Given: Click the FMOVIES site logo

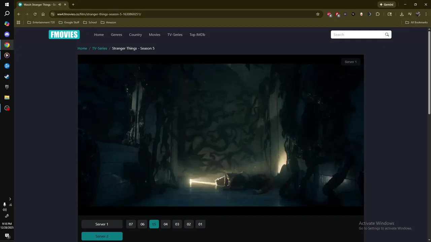Looking at the screenshot, I should [64, 35].
